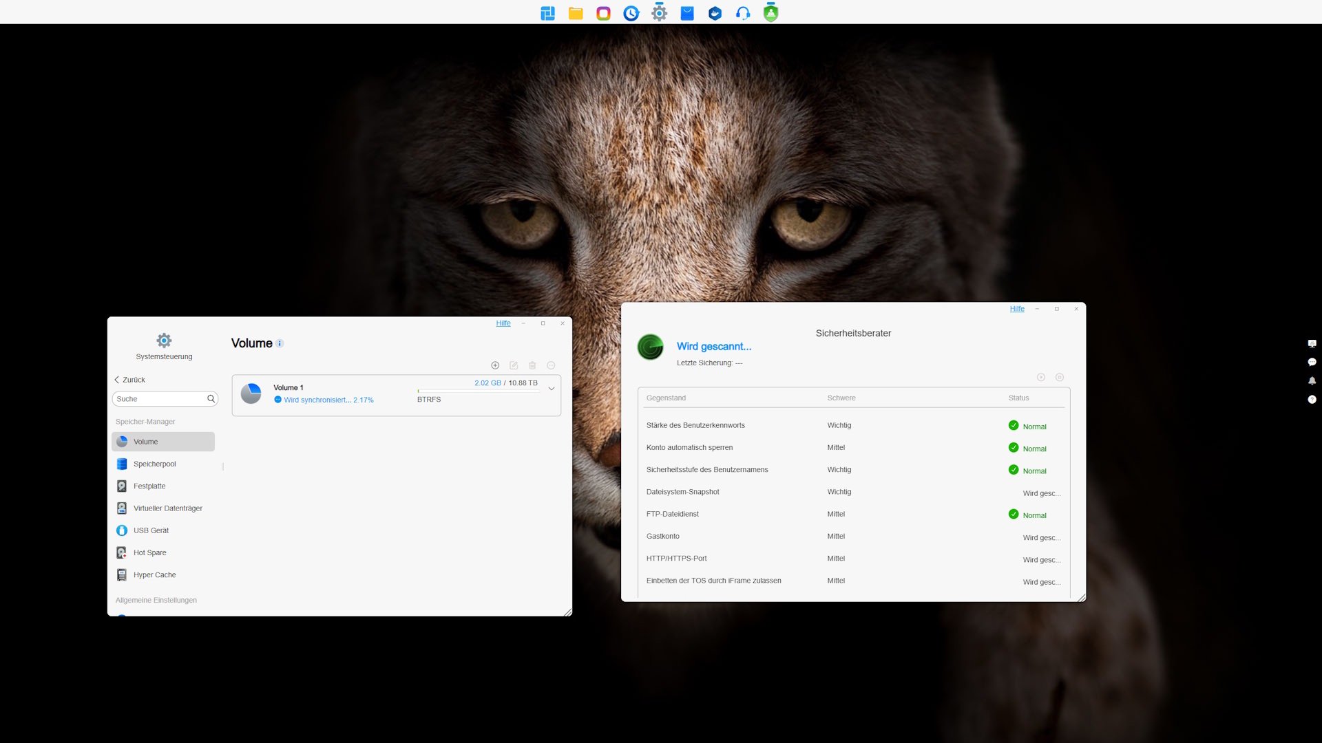Toggle Gastkonto security check item

tap(663, 535)
